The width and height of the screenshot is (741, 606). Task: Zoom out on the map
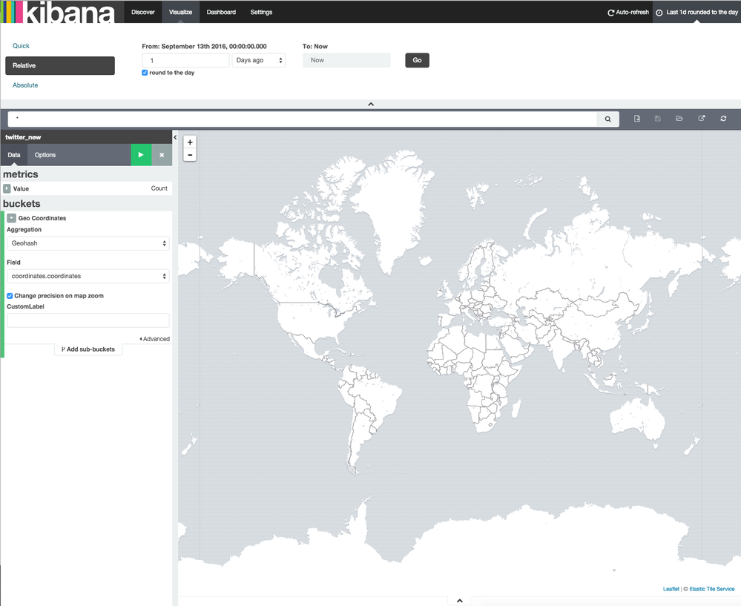(189, 155)
